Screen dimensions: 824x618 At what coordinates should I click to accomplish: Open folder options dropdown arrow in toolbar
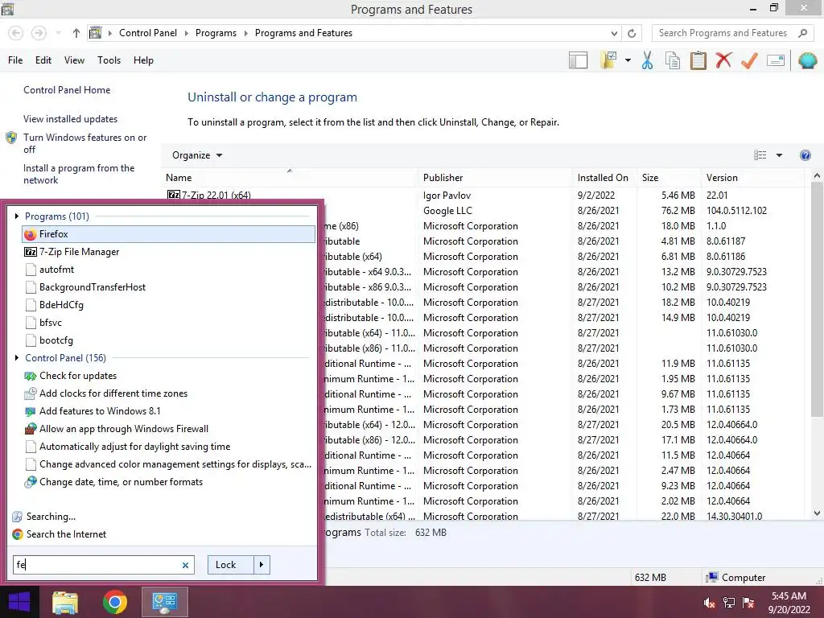coord(628,60)
